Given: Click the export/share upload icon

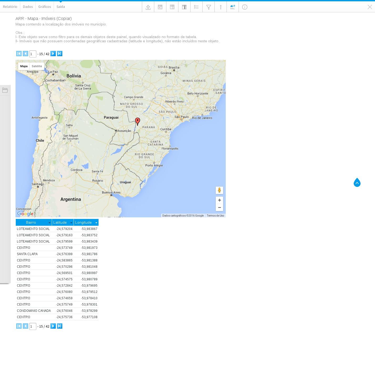Looking at the screenshot, I should (x=148, y=7).
